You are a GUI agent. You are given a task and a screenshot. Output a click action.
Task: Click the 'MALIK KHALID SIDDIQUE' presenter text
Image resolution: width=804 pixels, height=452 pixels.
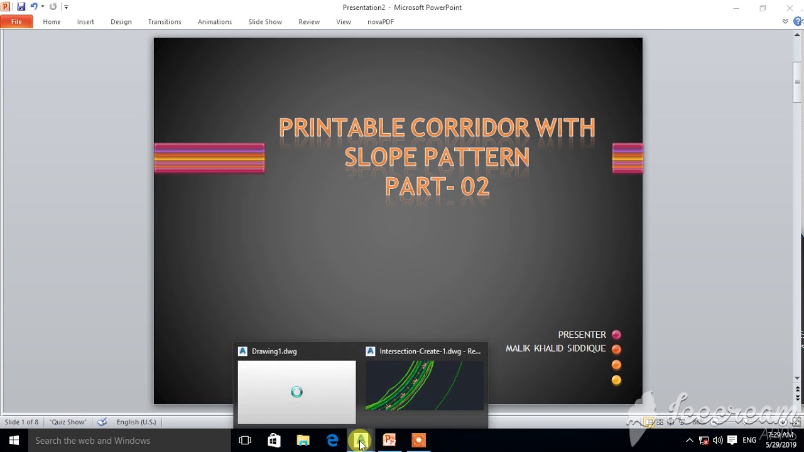(556, 348)
